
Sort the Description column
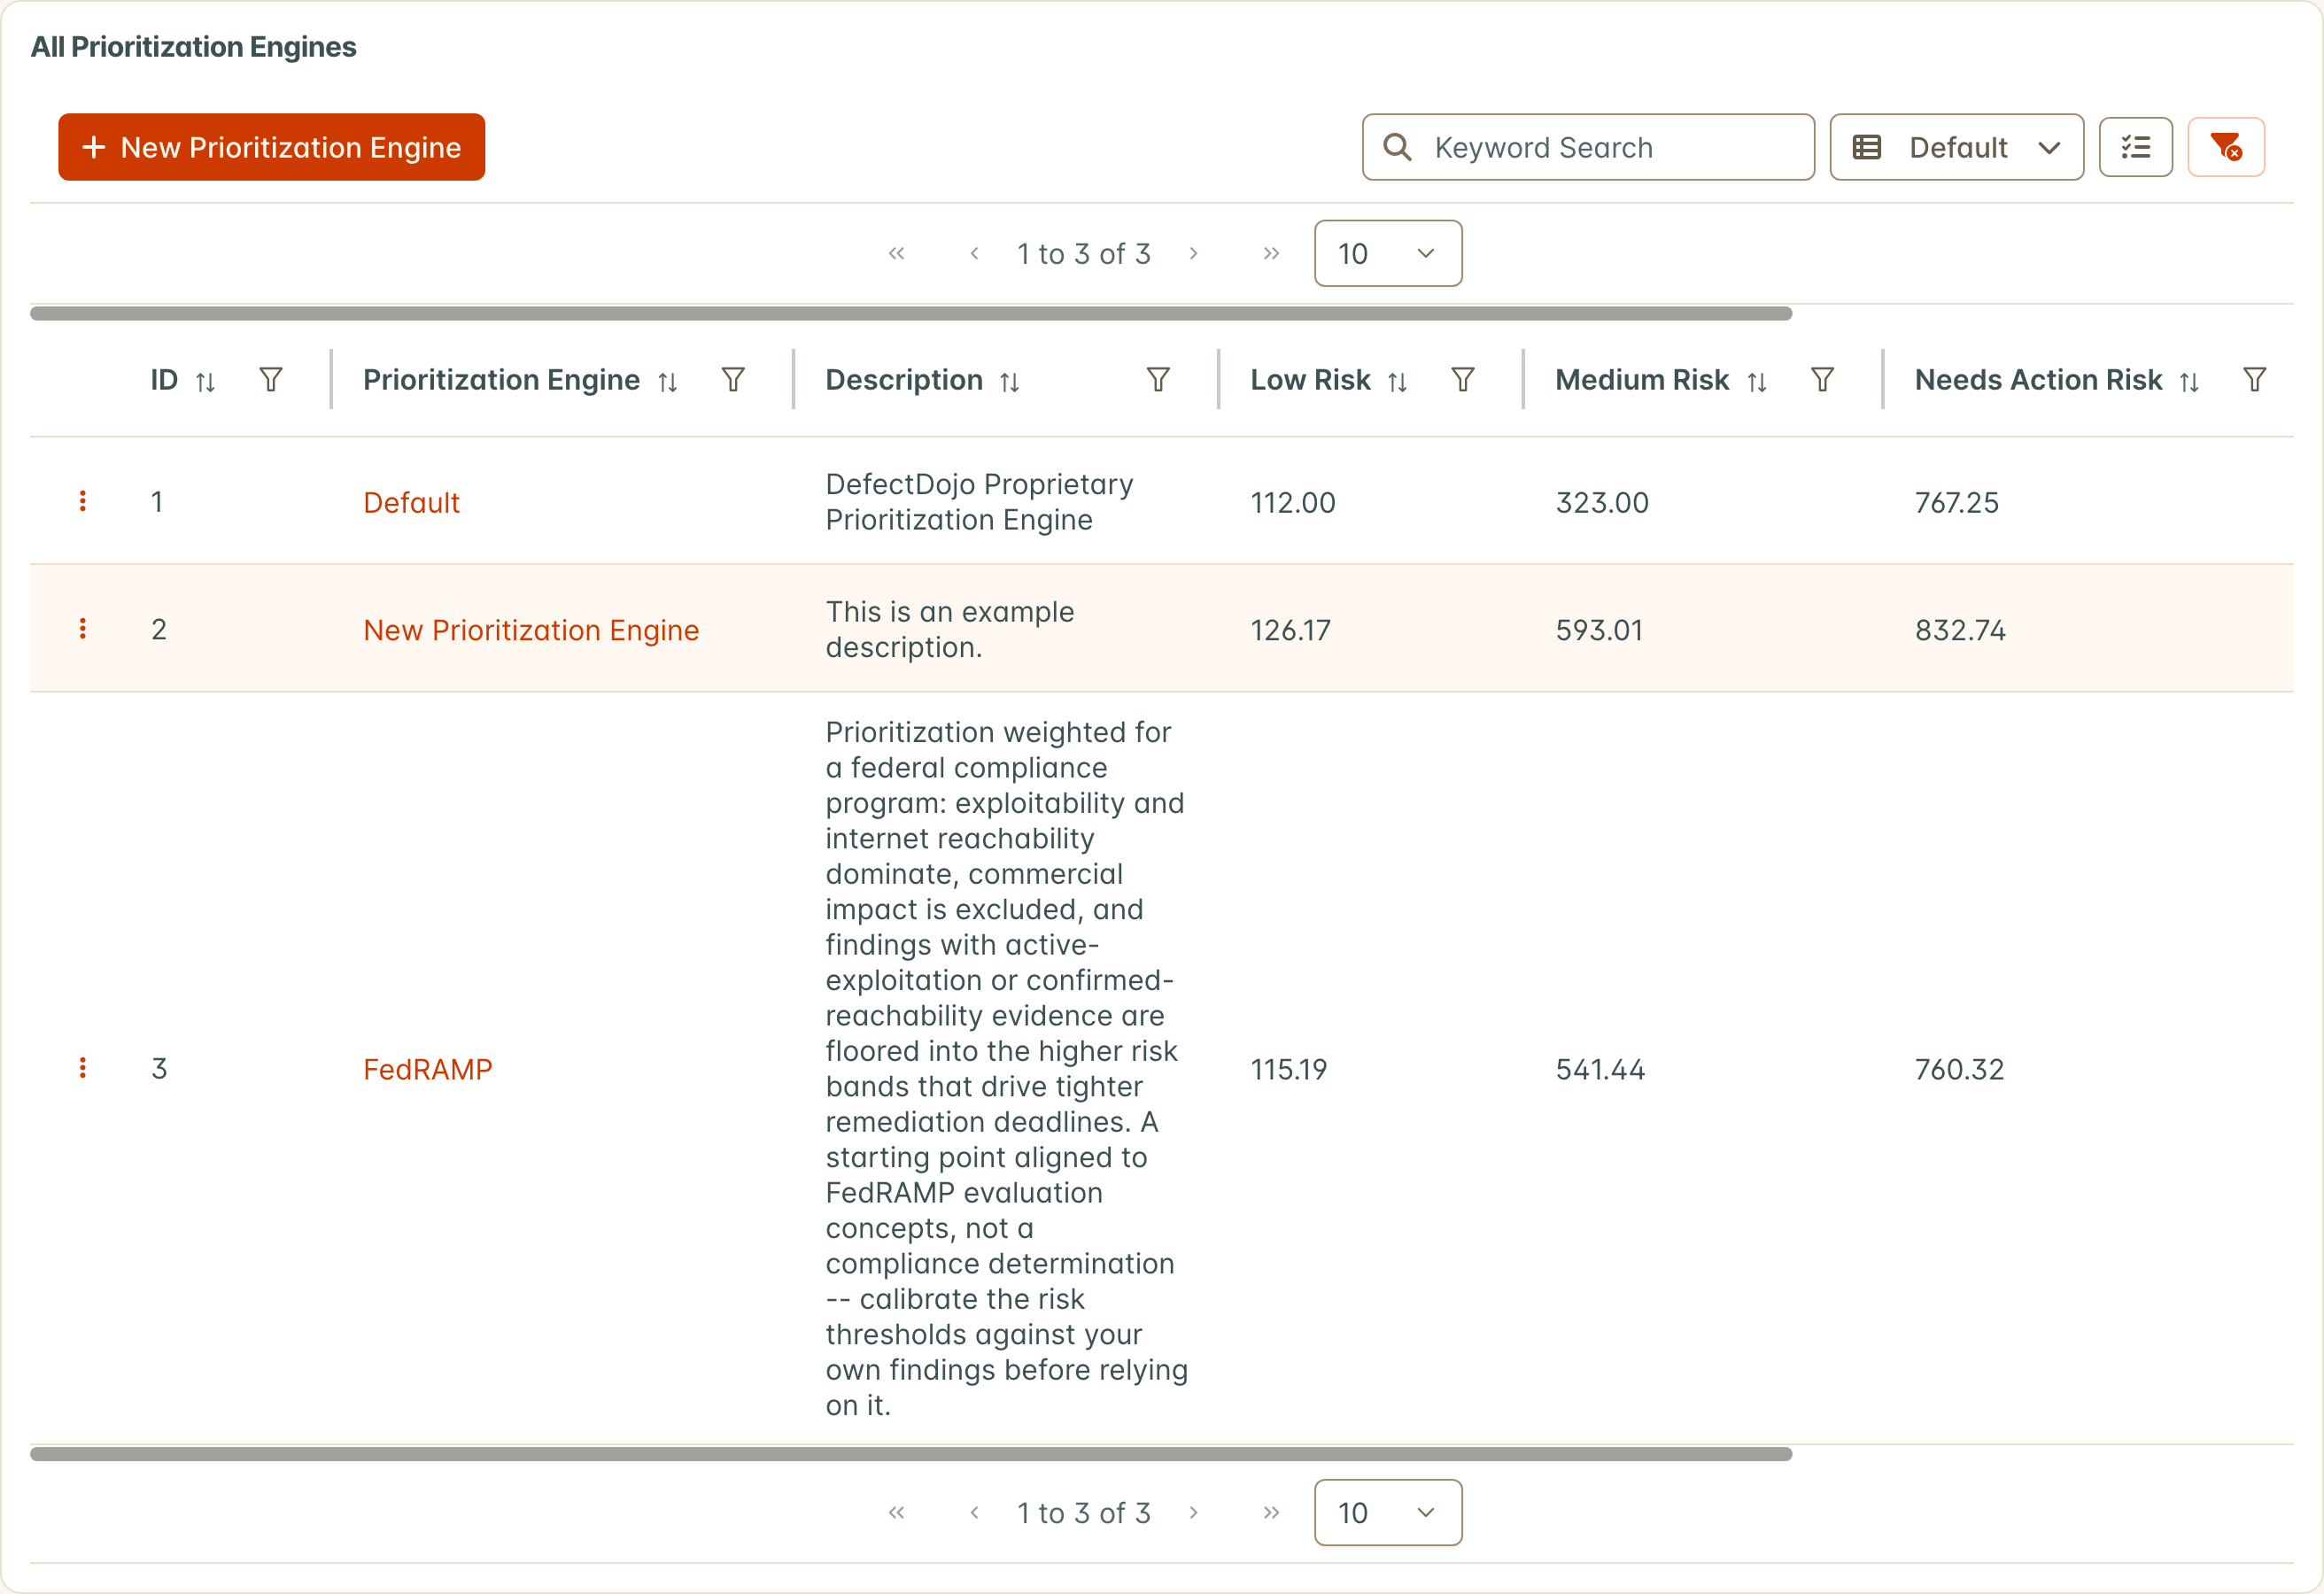(x=1010, y=381)
